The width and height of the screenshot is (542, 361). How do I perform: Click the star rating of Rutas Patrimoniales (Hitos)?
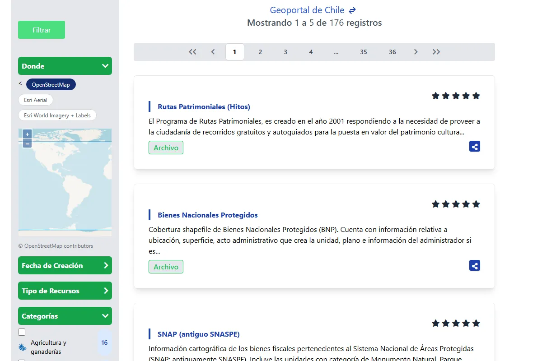coord(456,96)
